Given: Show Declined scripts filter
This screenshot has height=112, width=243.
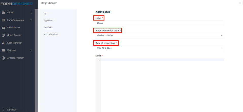Looking at the screenshot, I should coord(48,27).
